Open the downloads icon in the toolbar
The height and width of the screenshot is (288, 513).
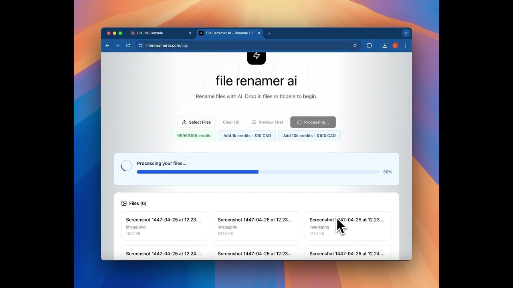click(x=384, y=45)
